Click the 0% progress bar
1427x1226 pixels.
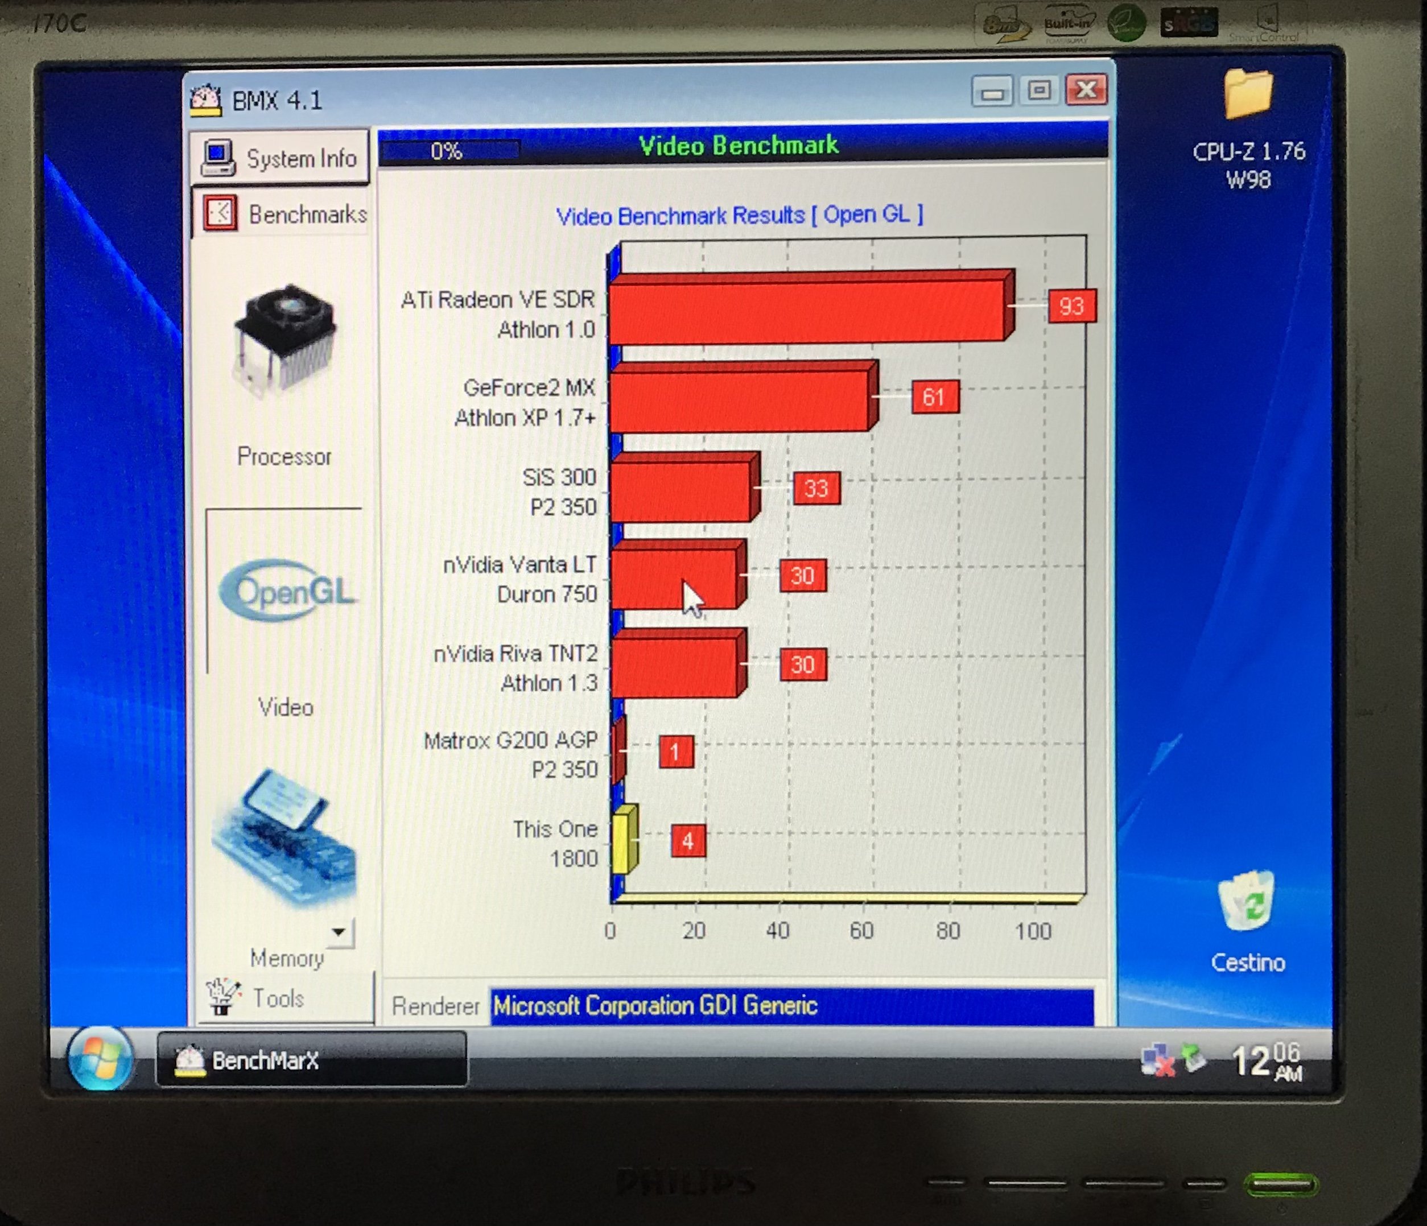click(449, 151)
